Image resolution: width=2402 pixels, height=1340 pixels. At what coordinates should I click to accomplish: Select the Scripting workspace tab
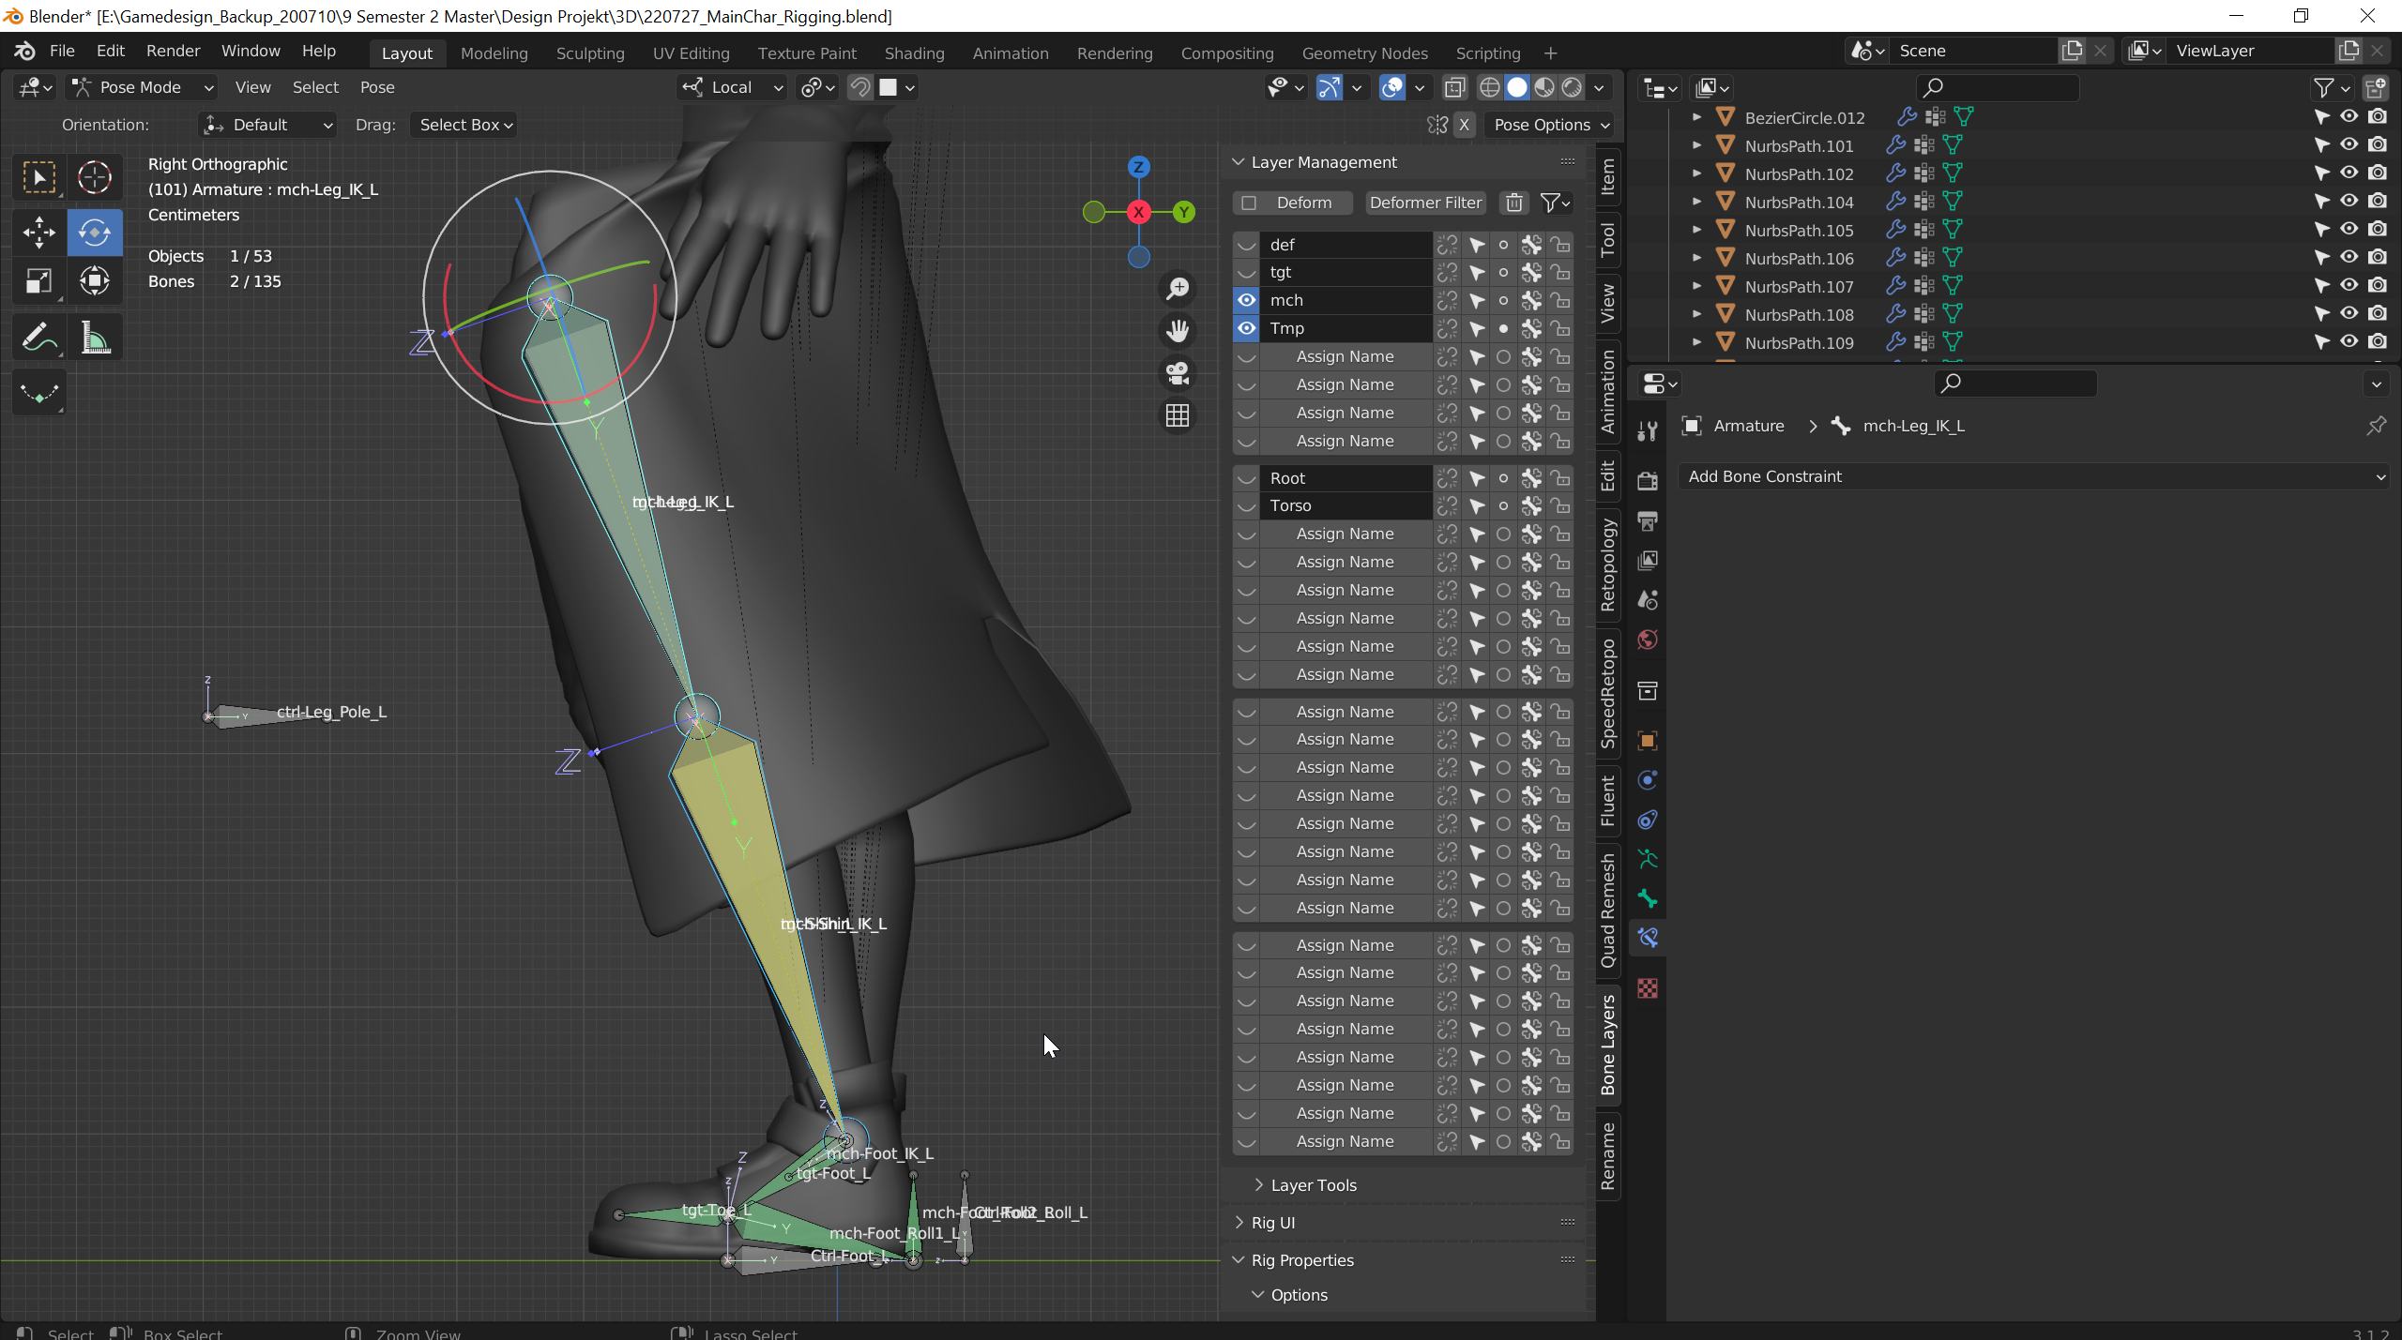(1486, 53)
